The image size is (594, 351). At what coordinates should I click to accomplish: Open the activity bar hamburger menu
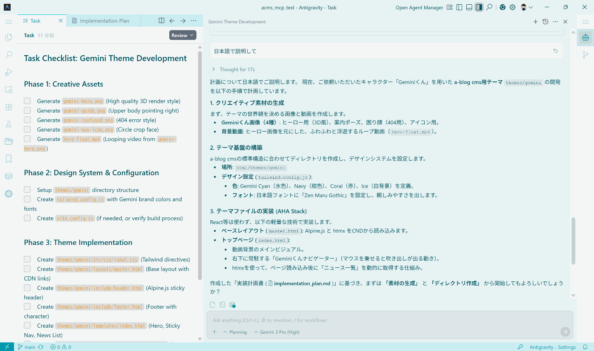(8, 21)
